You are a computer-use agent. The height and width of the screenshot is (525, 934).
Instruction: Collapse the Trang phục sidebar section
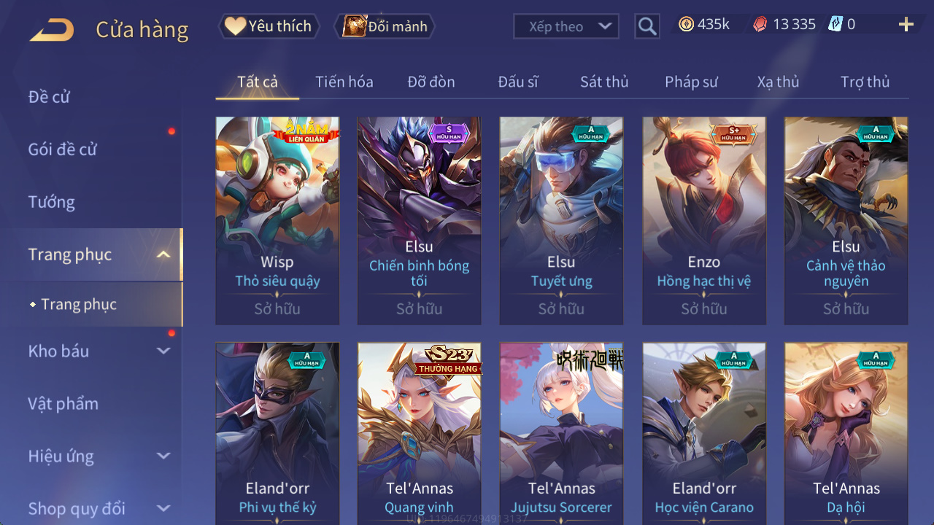(x=163, y=254)
